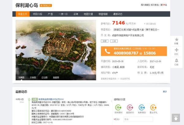
Task: Click the red circle icon under 透明价团
Action: click(130, 107)
